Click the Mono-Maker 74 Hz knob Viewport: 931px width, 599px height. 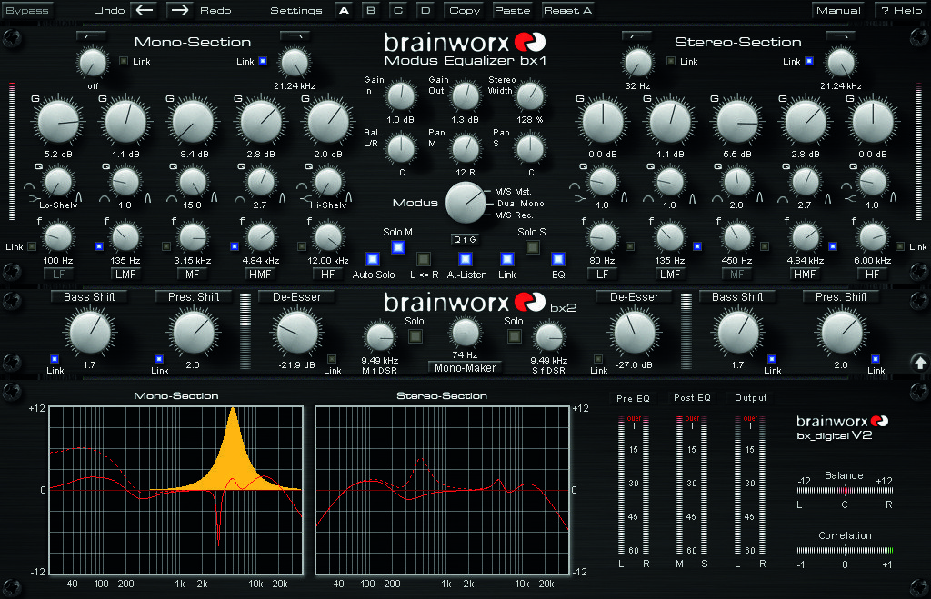[x=465, y=333]
